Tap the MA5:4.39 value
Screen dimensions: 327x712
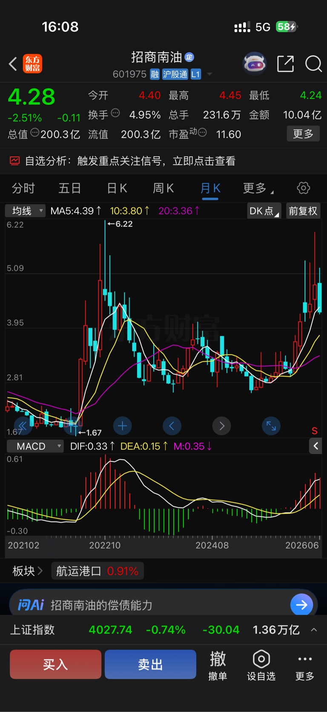point(76,211)
